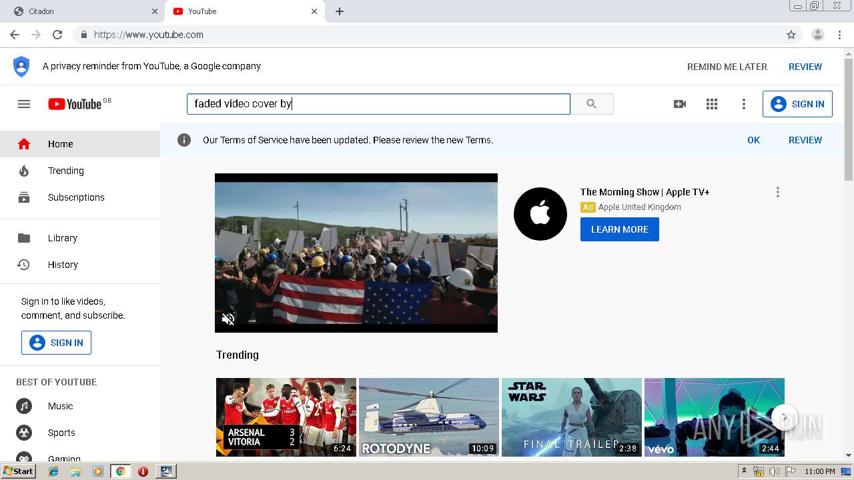
Task: Show hidden system tray icons
Action: [744, 471]
